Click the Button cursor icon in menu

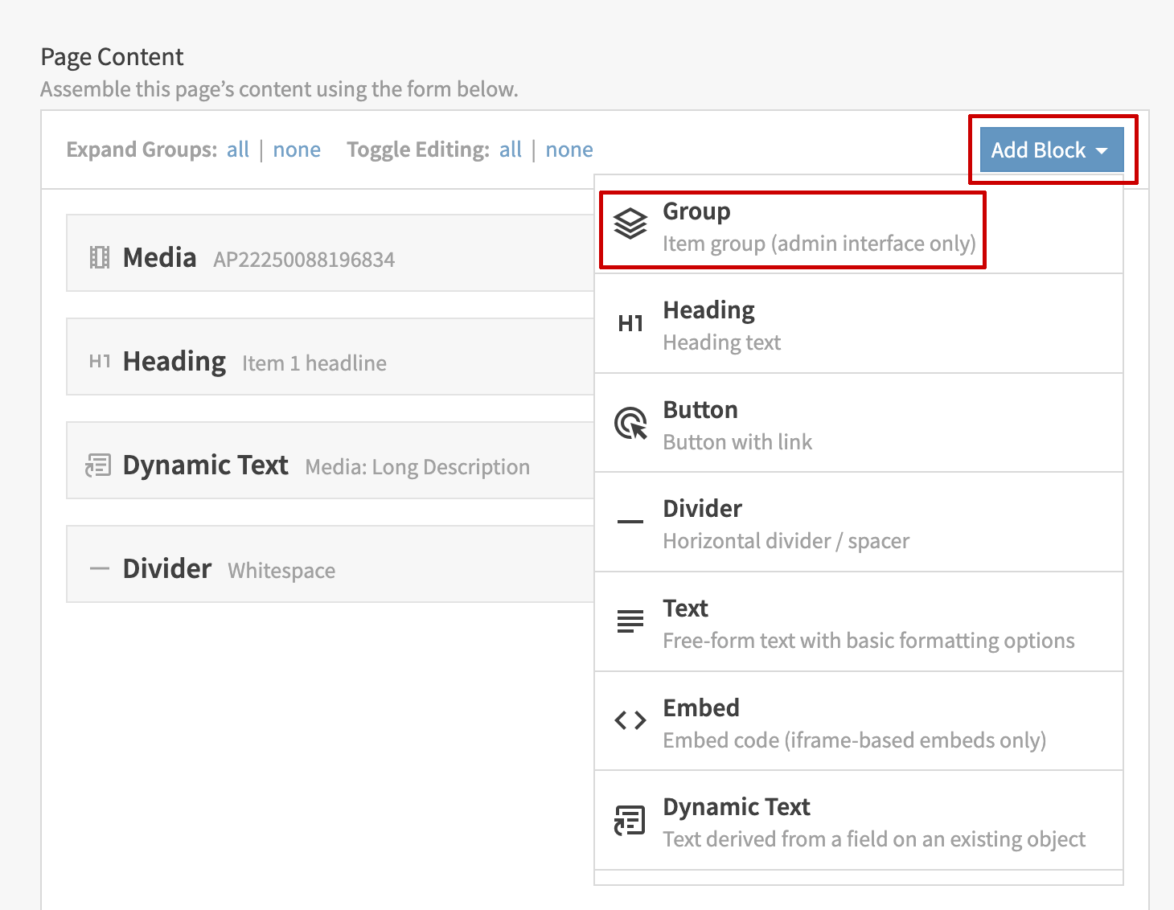(630, 423)
